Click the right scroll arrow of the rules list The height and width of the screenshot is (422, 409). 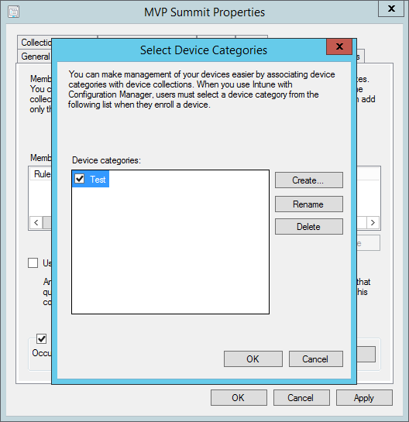tap(373, 222)
